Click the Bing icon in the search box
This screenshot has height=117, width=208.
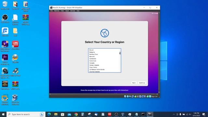click(x=42, y=114)
